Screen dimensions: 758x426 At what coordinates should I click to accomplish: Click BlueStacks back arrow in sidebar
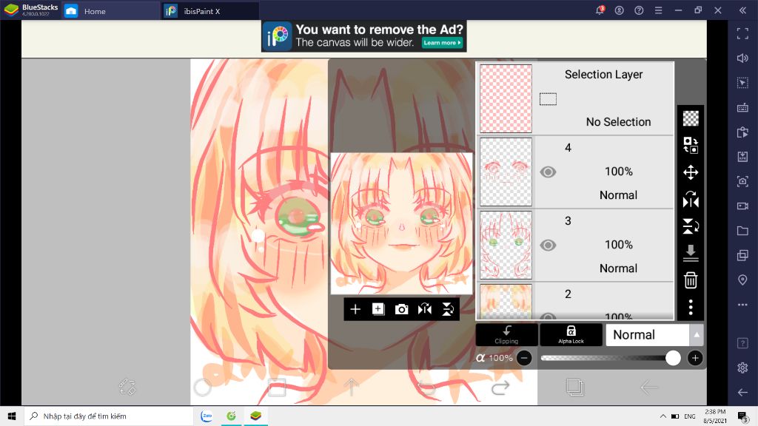pyautogui.click(x=742, y=392)
